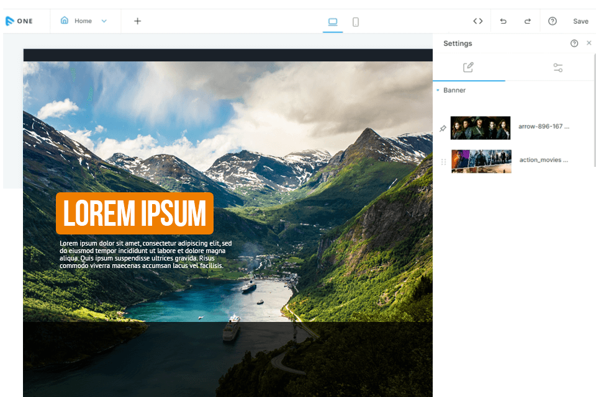
Task: Click the ONE logo
Action: click(x=19, y=21)
